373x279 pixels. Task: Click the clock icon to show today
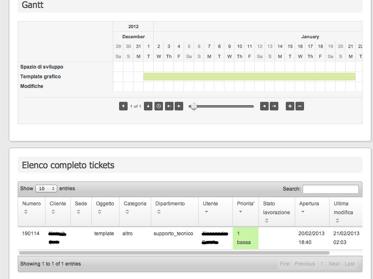[x=158, y=106]
